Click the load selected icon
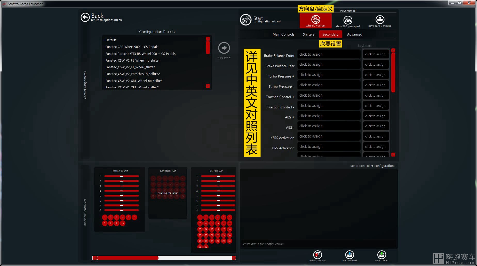Viewport: 477px width, 266px height. (349, 255)
